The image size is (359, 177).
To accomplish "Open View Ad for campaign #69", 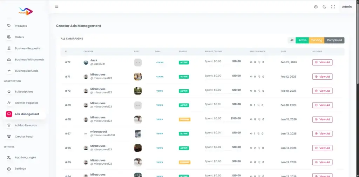I will (323, 105).
